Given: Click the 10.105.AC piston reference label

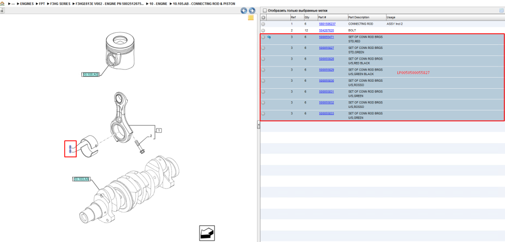Looking at the screenshot, I should coord(90,74).
